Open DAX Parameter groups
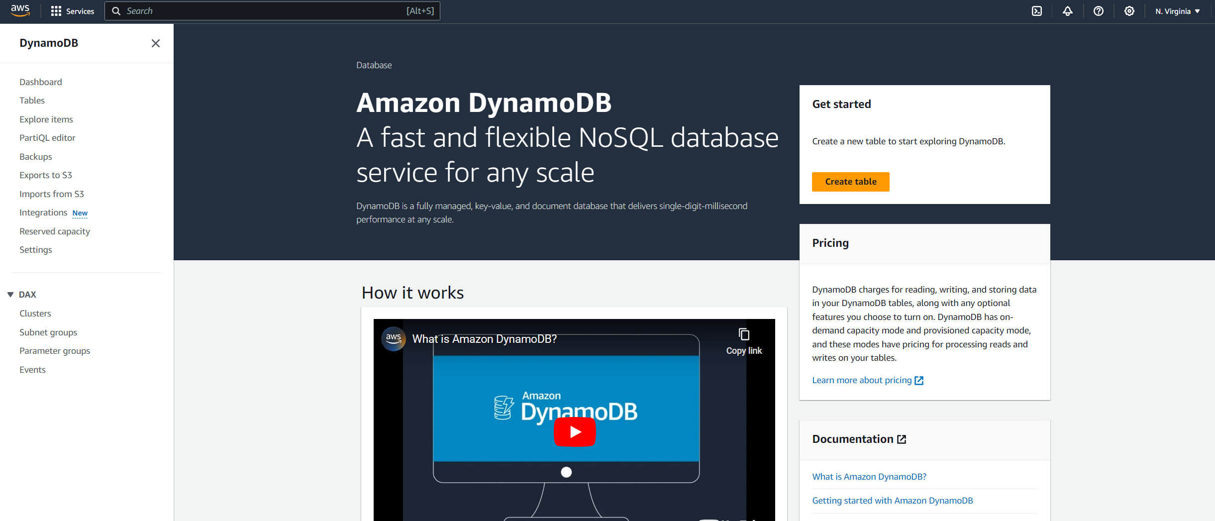The width and height of the screenshot is (1215, 521). [55, 351]
